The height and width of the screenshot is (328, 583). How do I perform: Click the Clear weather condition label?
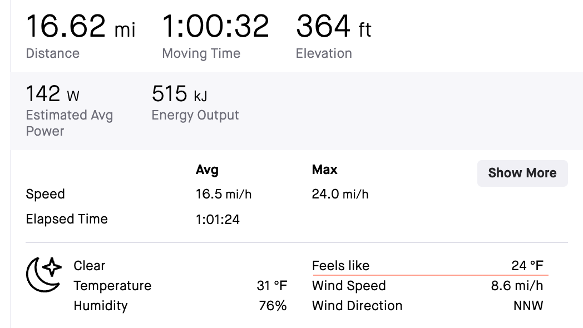pyautogui.click(x=89, y=265)
